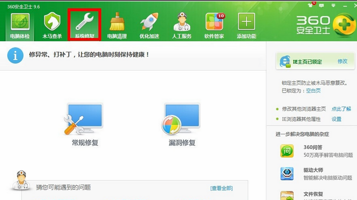Click 智能解决电脑驱动问题 description
The image size is (357, 200).
coord(328,178)
